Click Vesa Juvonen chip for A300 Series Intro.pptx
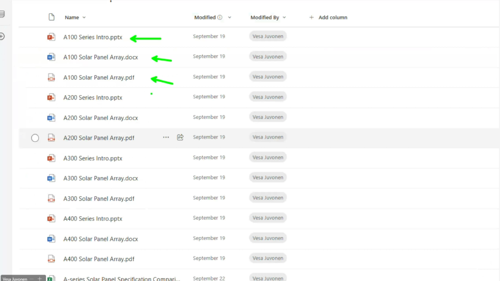 click(268, 158)
